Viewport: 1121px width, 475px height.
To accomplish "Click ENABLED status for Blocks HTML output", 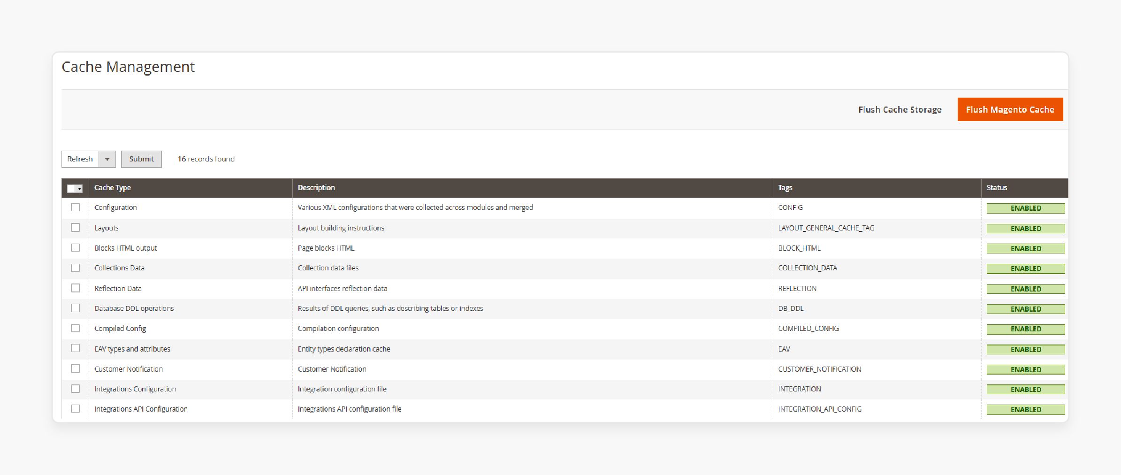I will tap(1026, 249).
